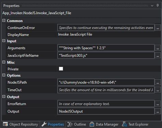Select the Properties bottom tab
This screenshot has width=162, height=128.
(x=53, y=124)
